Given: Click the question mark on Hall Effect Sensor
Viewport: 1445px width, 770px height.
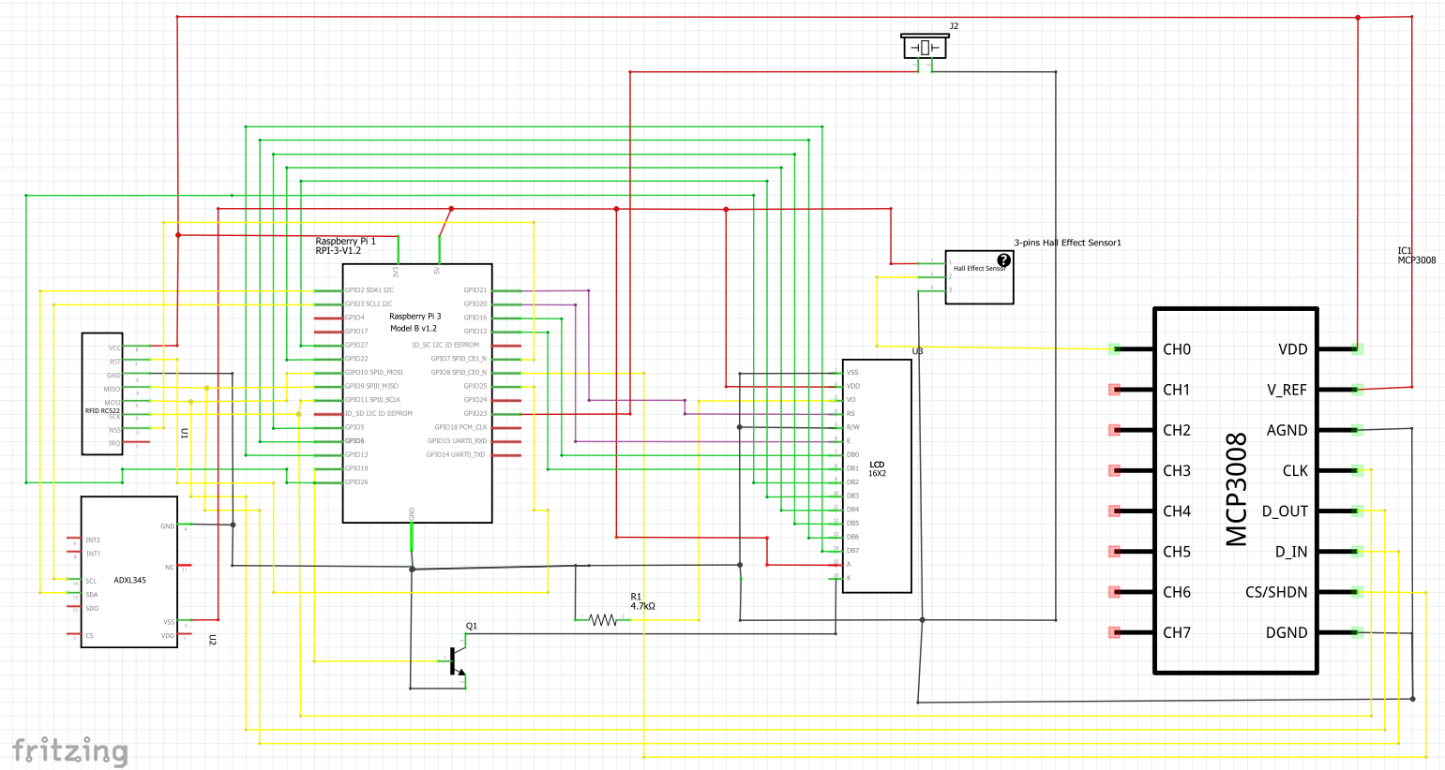Looking at the screenshot, I should pyautogui.click(x=1003, y=260).
